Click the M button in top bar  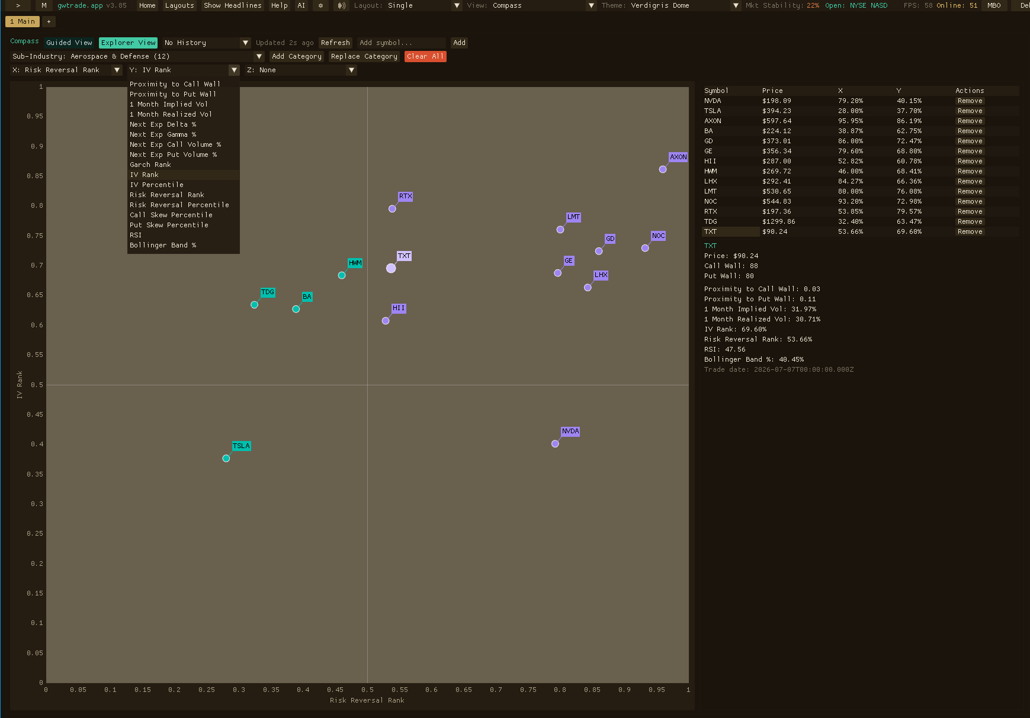44,5
